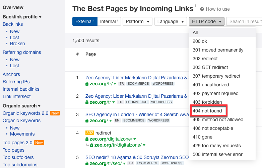Switch to Internal links tab
Image resolution: width=262 pixels, height=168 pixels.
tap(109, 21)
